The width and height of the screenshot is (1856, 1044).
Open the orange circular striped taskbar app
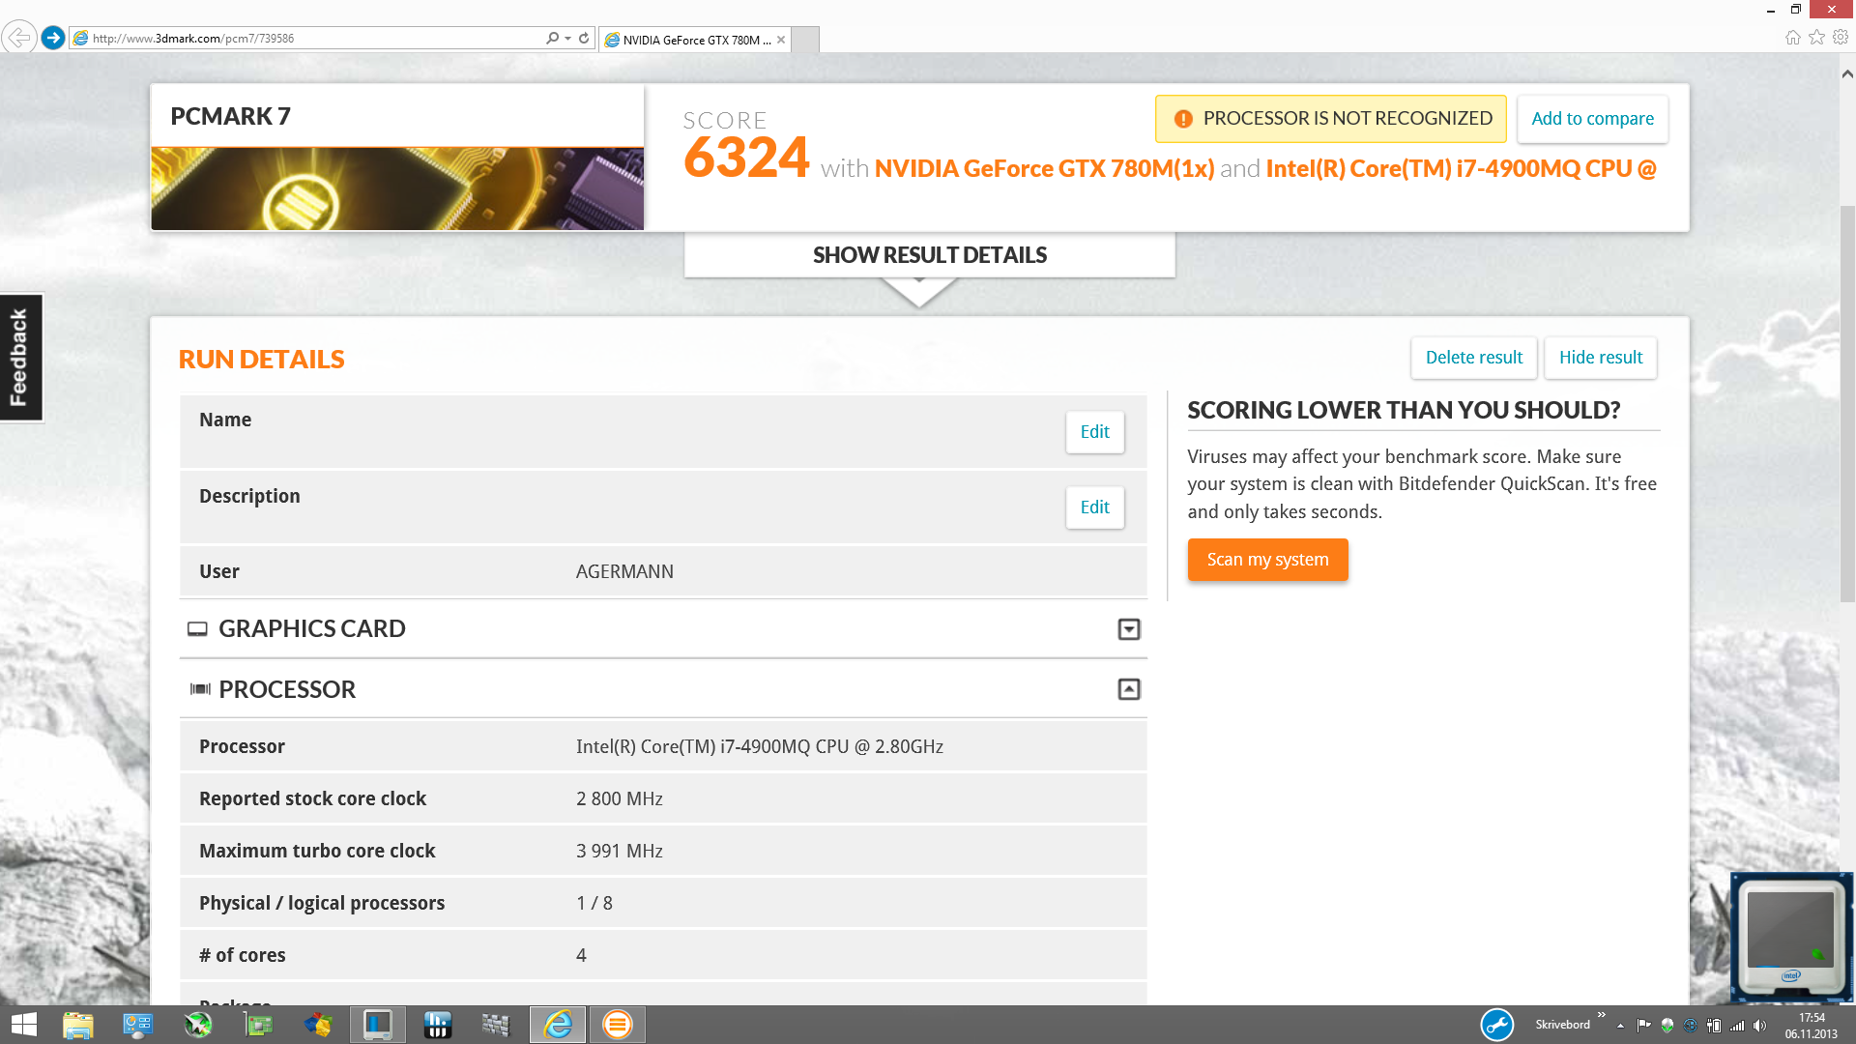pos(617,1025)
